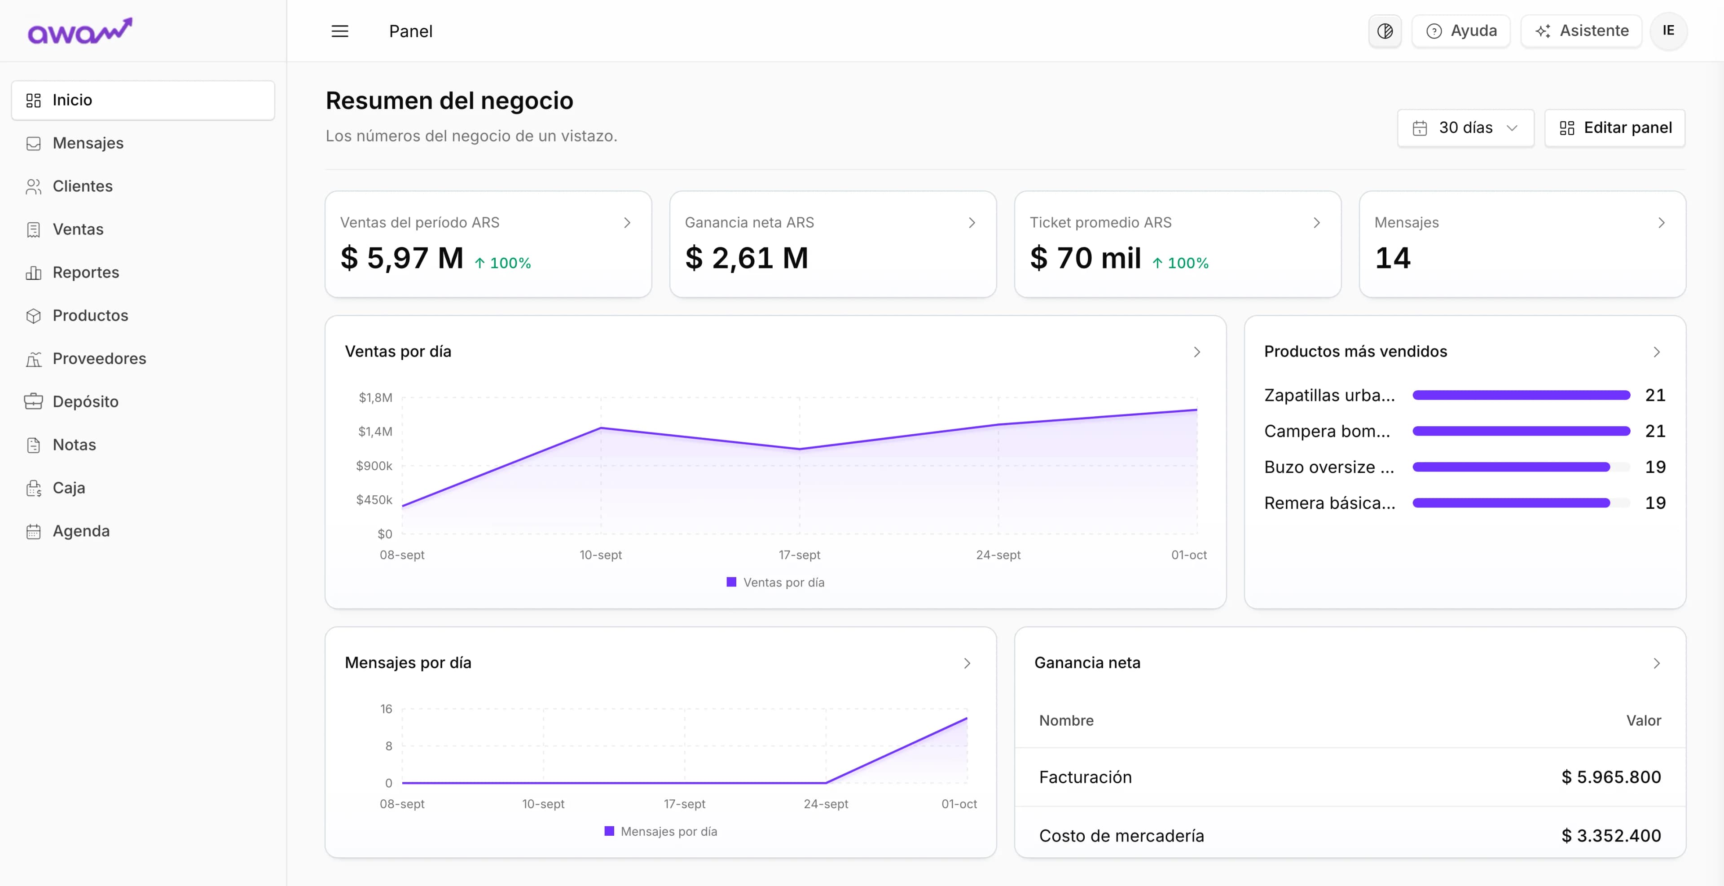
Task: Expand Productos más vendidos chevron
Action: (1656, 352)
